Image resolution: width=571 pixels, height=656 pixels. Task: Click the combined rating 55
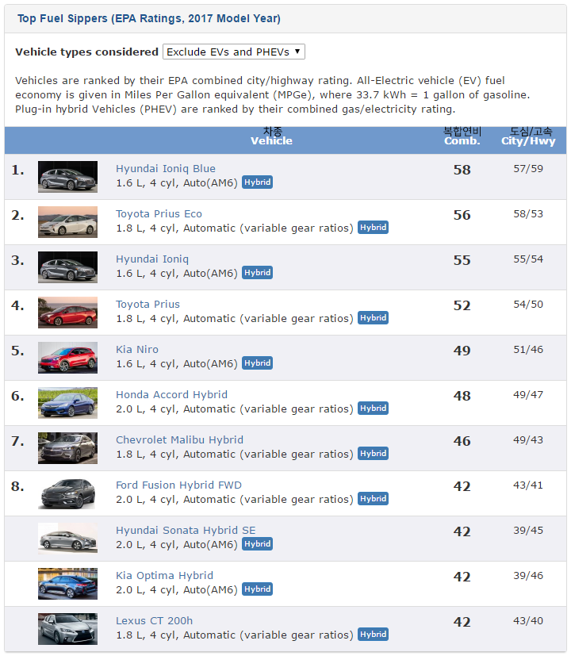click(462, 260)
